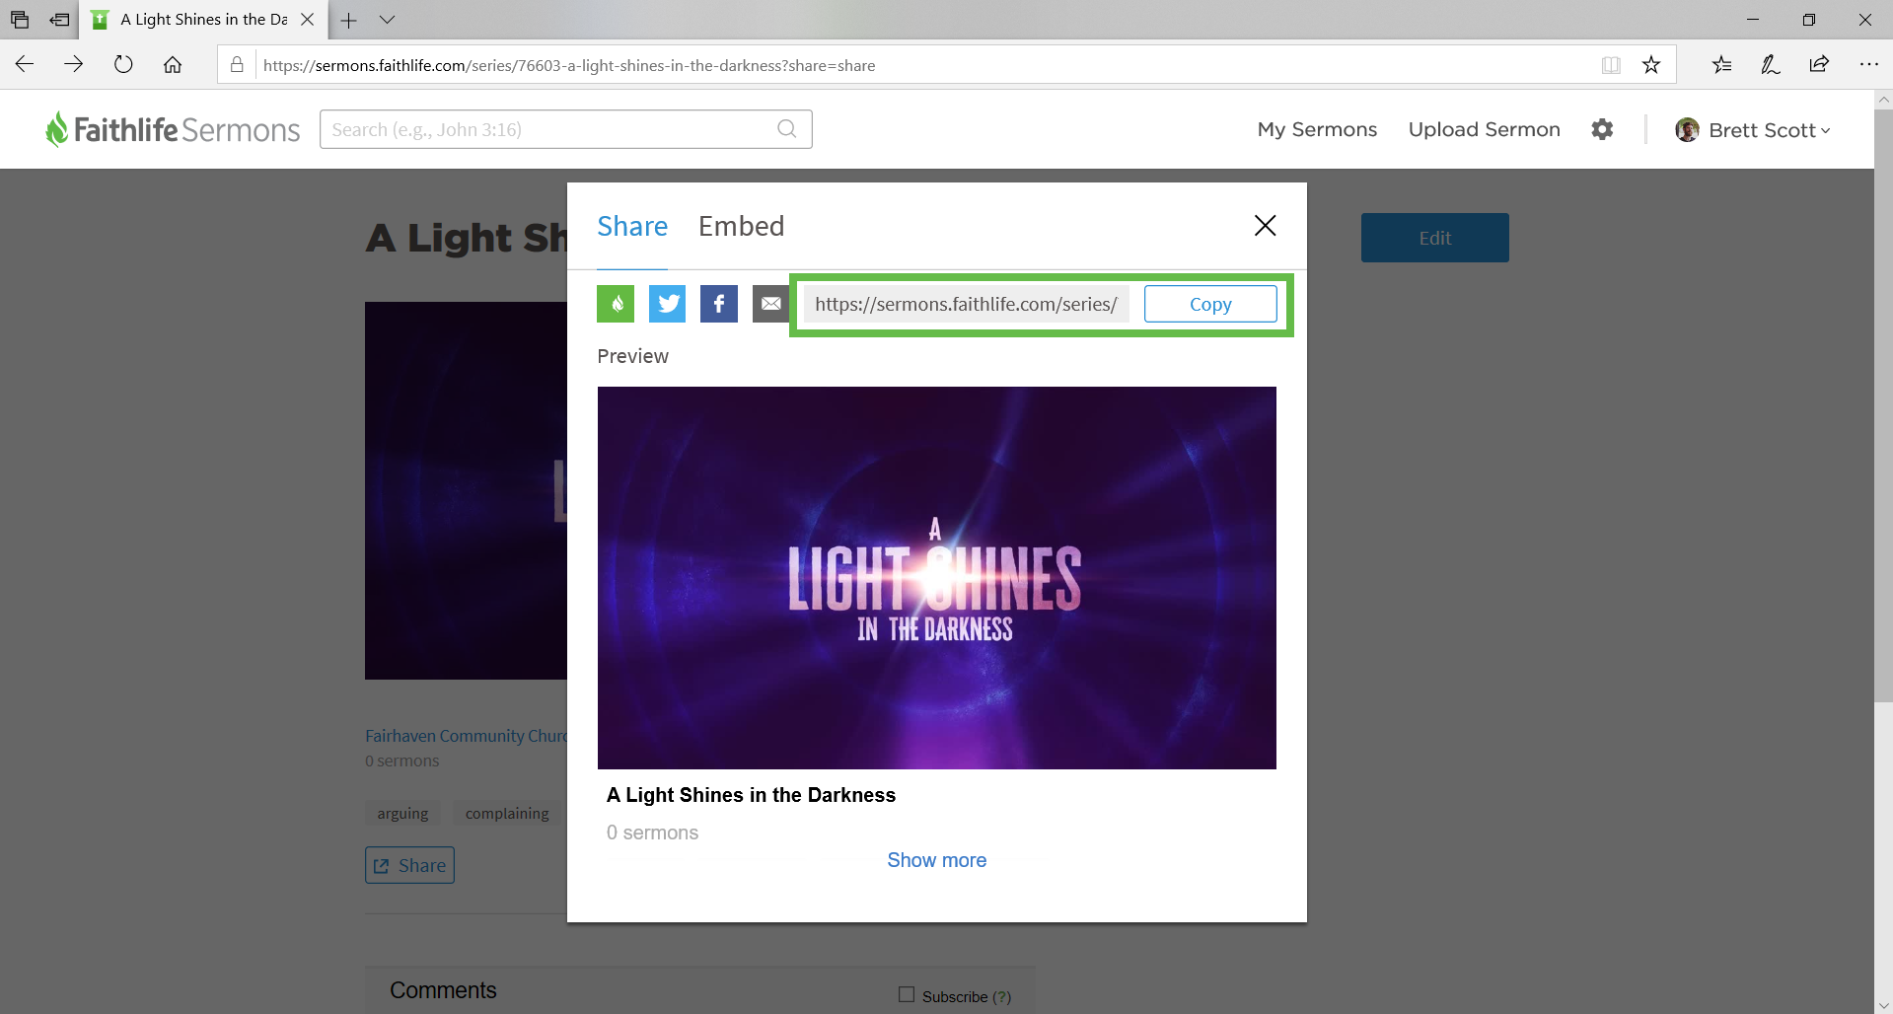Expand the Brett Scott account menu
The height and width of the screenshot is (1014, 1893).
[1753, 130]
